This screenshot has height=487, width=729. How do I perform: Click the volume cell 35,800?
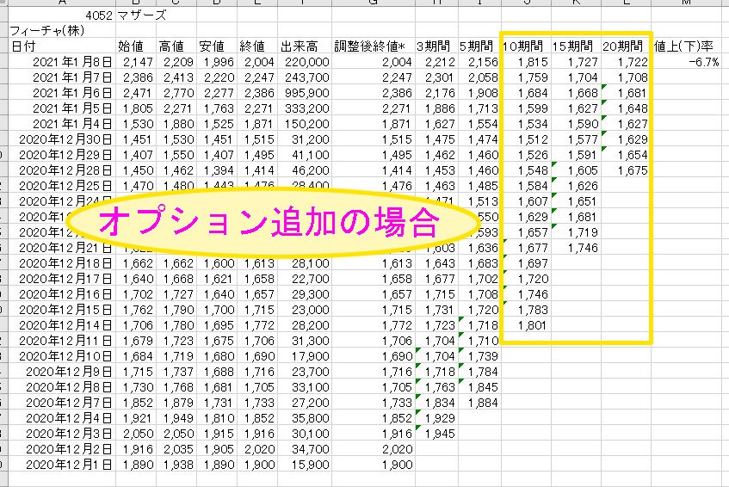pyautogui.click(x=304, y=418)
